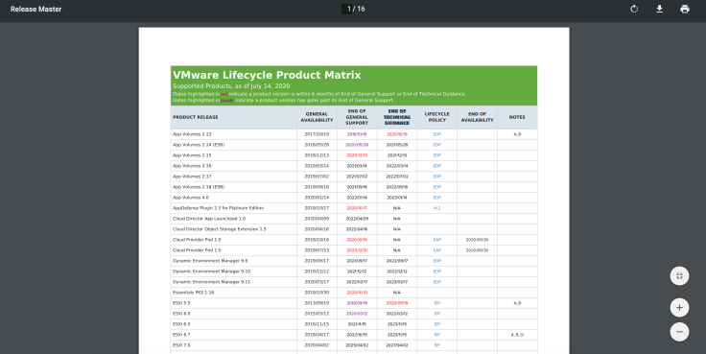Open lifecycle policy link for ESXi 5.5
Screen dimensions: 706x354
coord(436,303)
